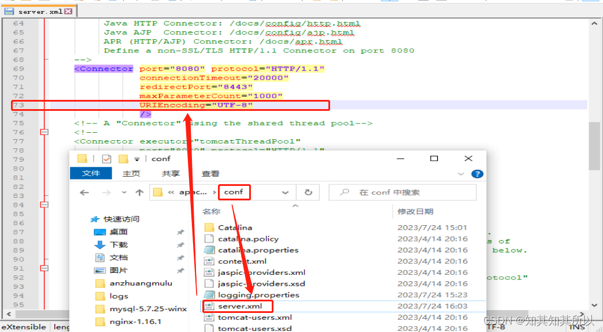The width and height of the screenshot is (603, 332).
Task: Open anzhuangmulu folder in navigation pane
Action: pos(140,283)
